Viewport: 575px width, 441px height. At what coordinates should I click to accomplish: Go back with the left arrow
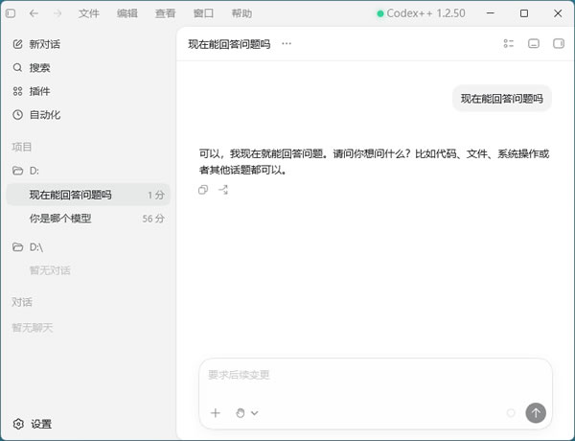34,13
